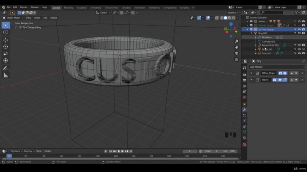Untick the Studio collection checkbox
Viewport: 307px width, 172px height.
pos(251,21)
